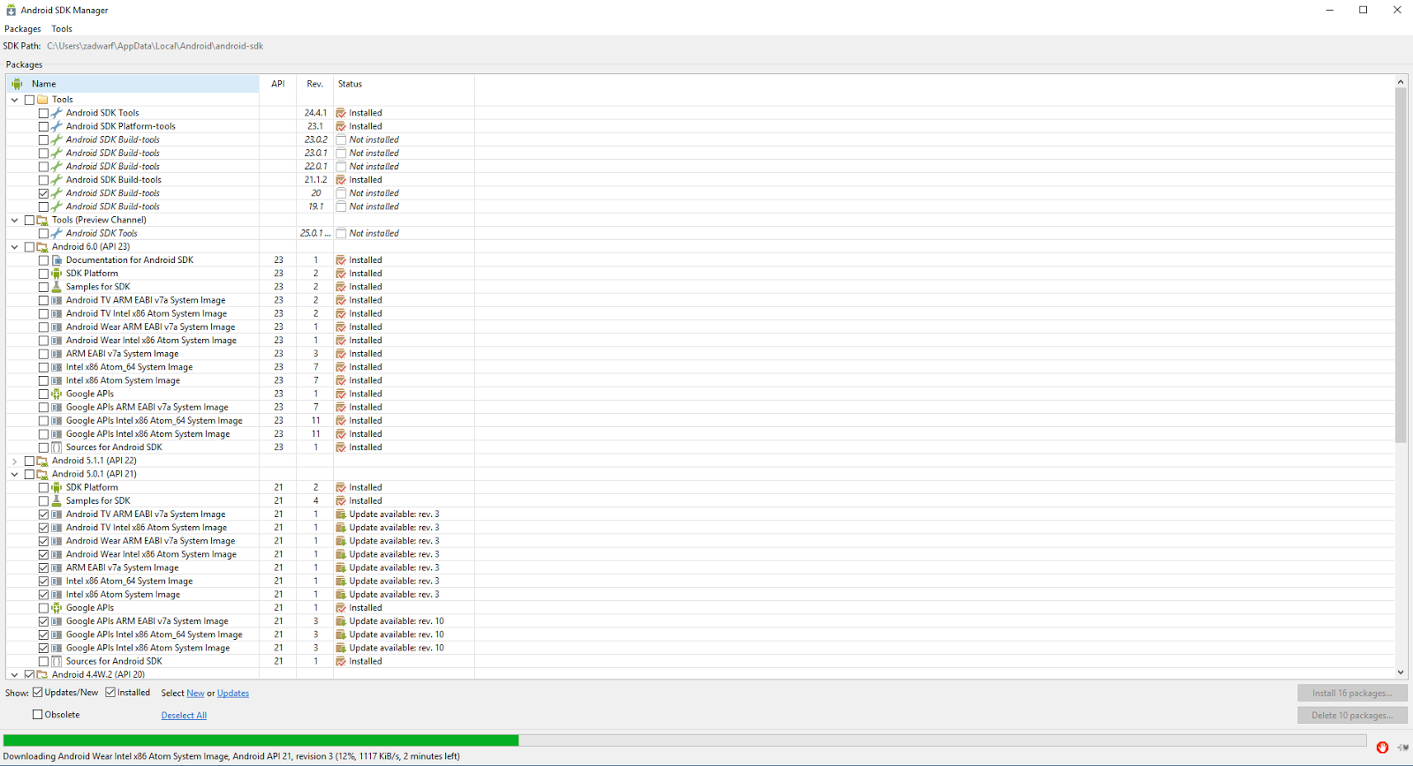The width and height of the screenshot is (1413, 766).
Task: Enable the Obsolete checkbox
Action: [x=38, y=715]
